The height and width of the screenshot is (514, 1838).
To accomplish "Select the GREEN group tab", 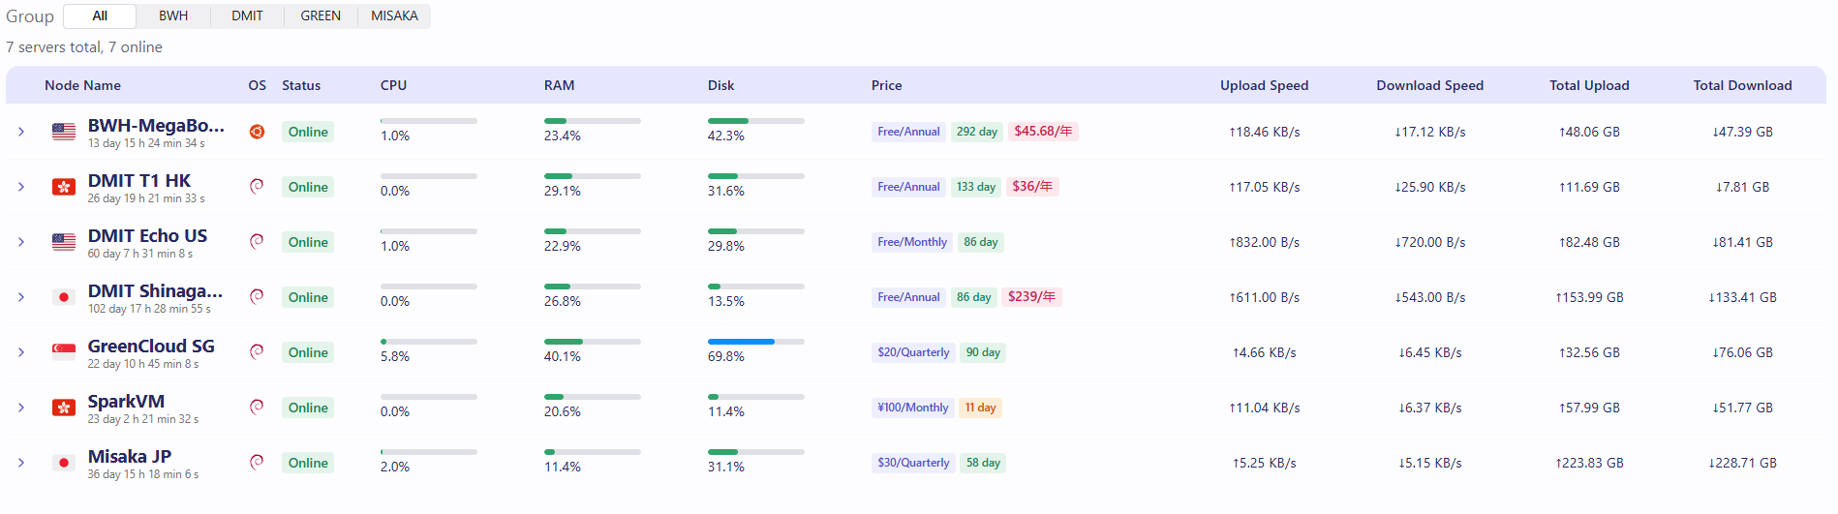I will tap(321, 15).
